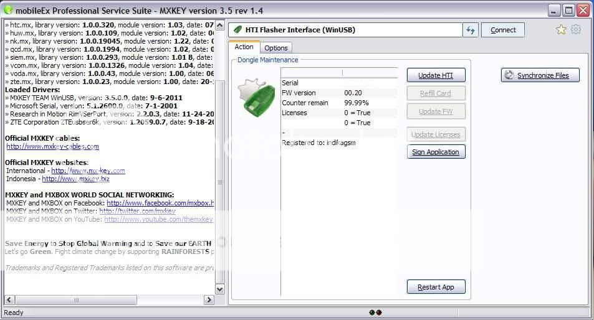594x320 pixels.
Task: Open the HTI Flasher Interface dropdown
Action: (x=345, y=30)
